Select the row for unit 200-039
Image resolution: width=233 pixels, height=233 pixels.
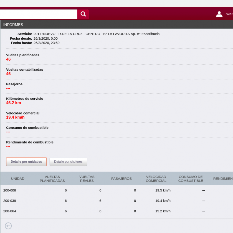(x=10, y=201)
